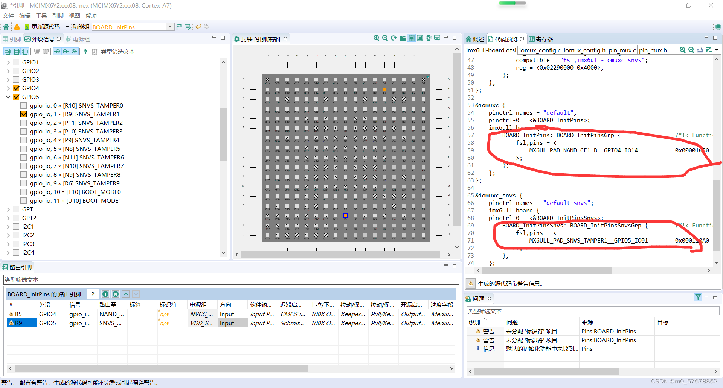Expand the GPT2 tree node
This screenshot has height=388, width=723.
tap(8, 218)
